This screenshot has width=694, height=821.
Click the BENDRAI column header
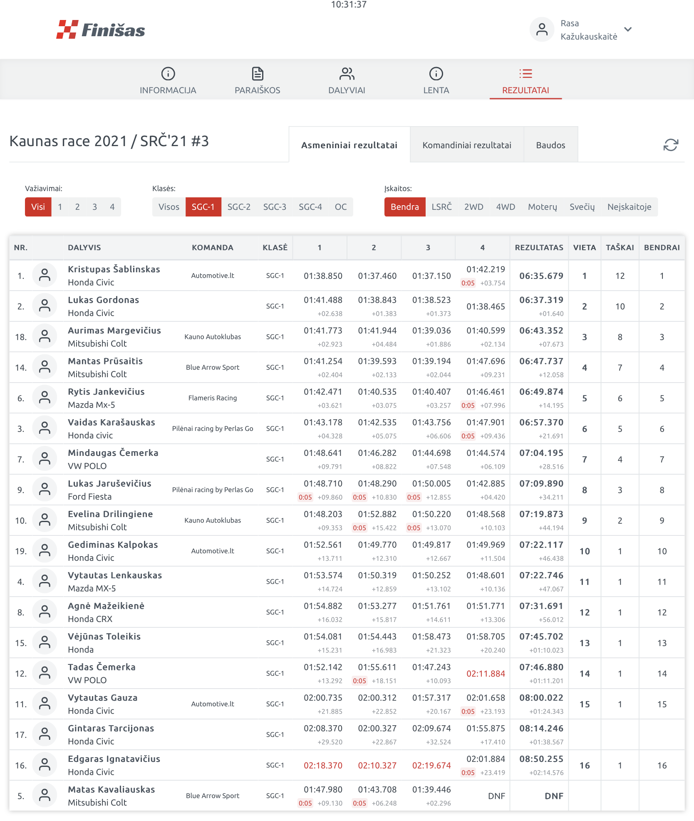click(x=662, y=247)
